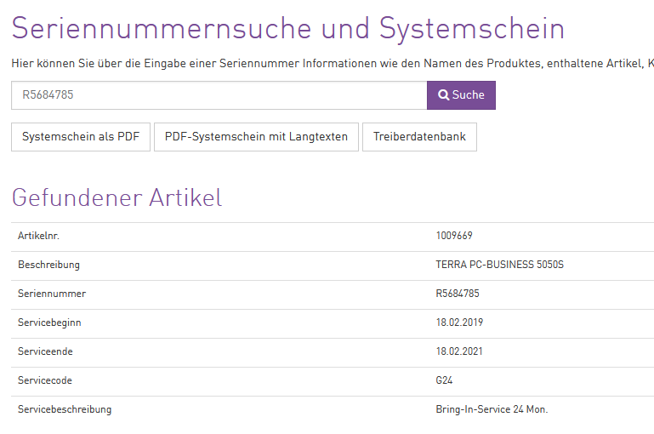The image size is (654, 434).
Task: Click the Seriennummernsuche und Systemschein heading
Action: (x=287, y=29)
